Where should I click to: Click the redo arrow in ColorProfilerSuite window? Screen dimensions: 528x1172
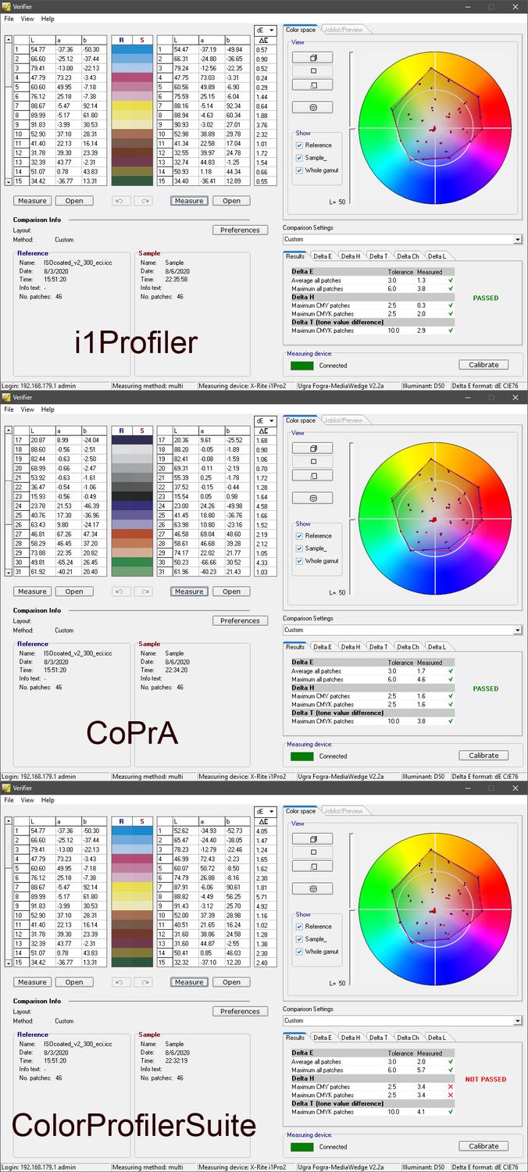pyautogui.click(x=145, y=982)
